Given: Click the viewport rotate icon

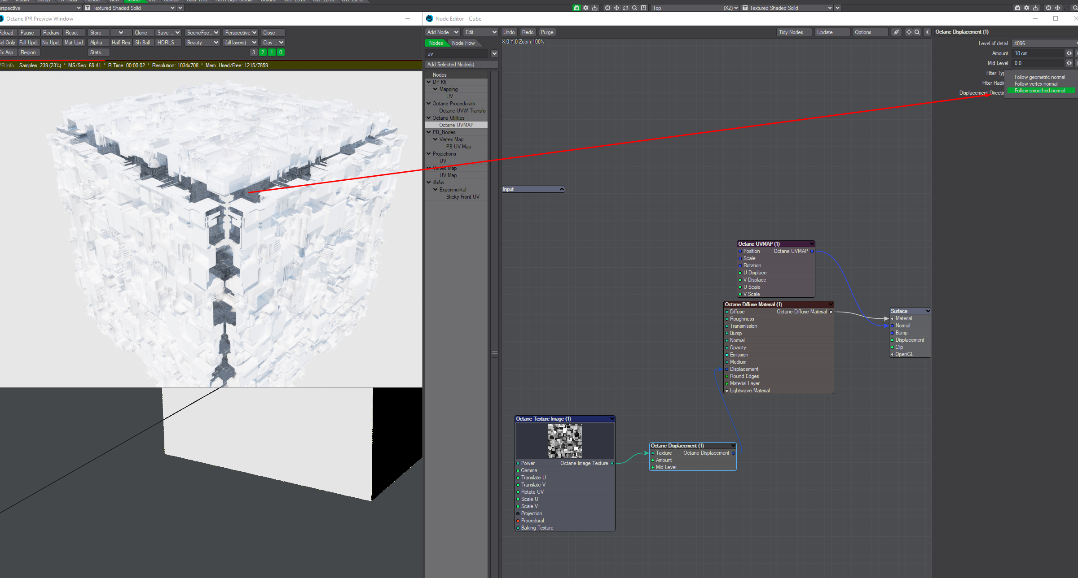Looking at the screenshot, I should point(625,8).
